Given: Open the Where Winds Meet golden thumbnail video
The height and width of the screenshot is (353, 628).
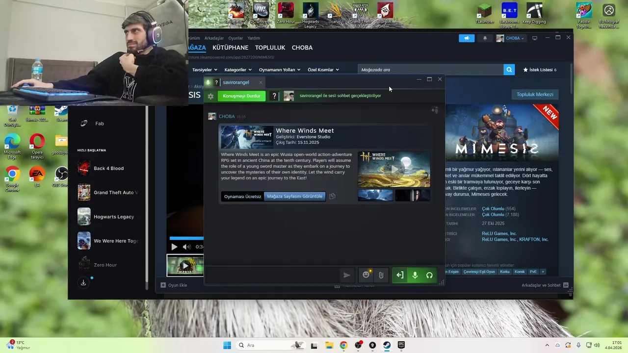Looking at the screenshot, I should [x=394, y=170].
